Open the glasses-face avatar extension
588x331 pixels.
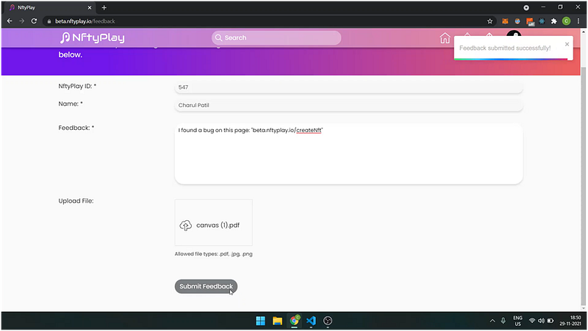click(x=517, y=21)
